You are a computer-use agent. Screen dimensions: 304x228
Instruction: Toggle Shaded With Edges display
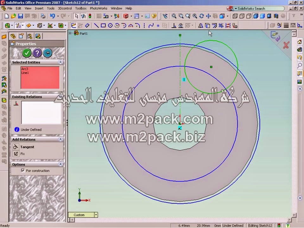[256, 16]
